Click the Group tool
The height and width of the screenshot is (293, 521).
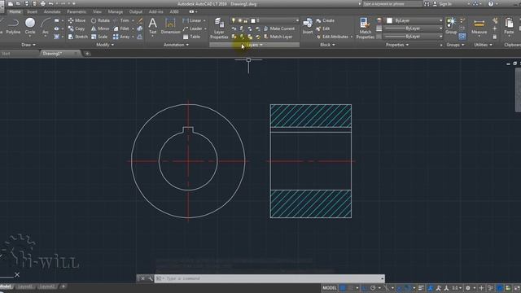pyautogui.click(x=451, y=26)
